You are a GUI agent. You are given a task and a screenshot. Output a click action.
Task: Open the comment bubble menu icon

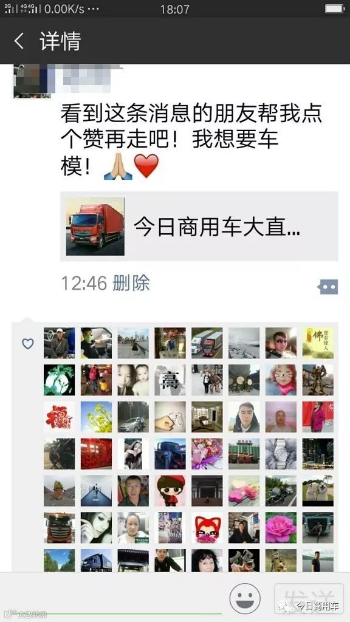pyautogui.click(x=328, y=287)
